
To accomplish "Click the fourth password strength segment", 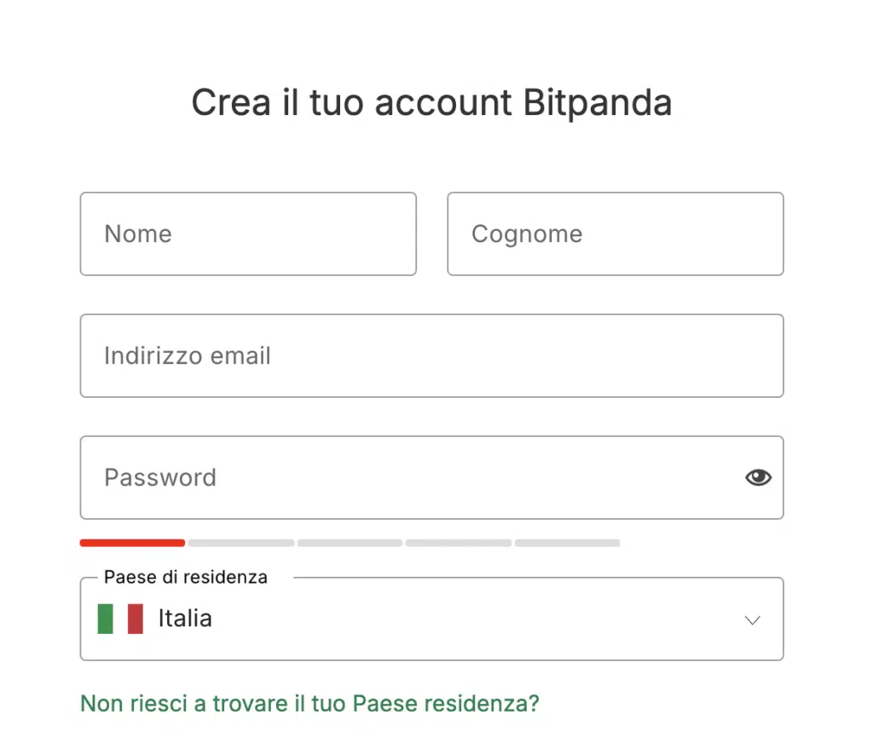I will 459,543.
